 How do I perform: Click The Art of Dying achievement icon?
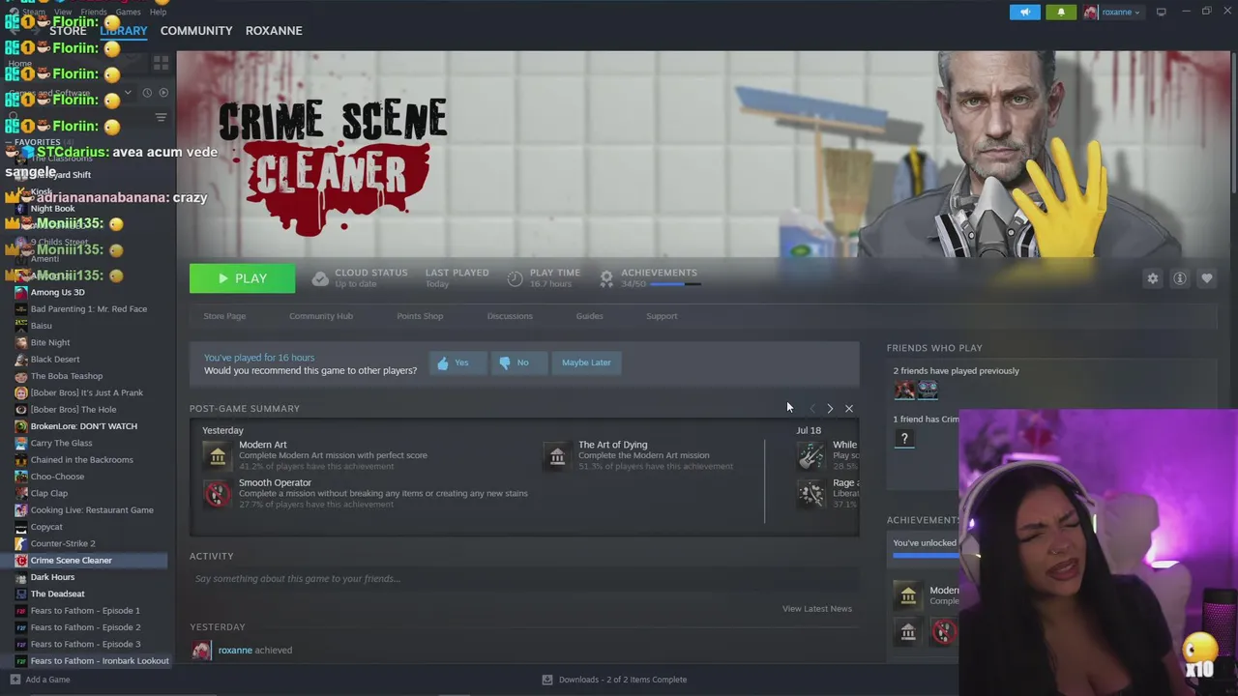(x=557, y=455)
